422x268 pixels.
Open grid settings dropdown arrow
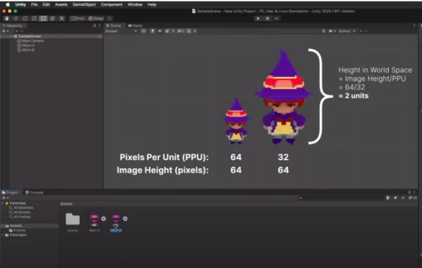click(x=195, y=31)
